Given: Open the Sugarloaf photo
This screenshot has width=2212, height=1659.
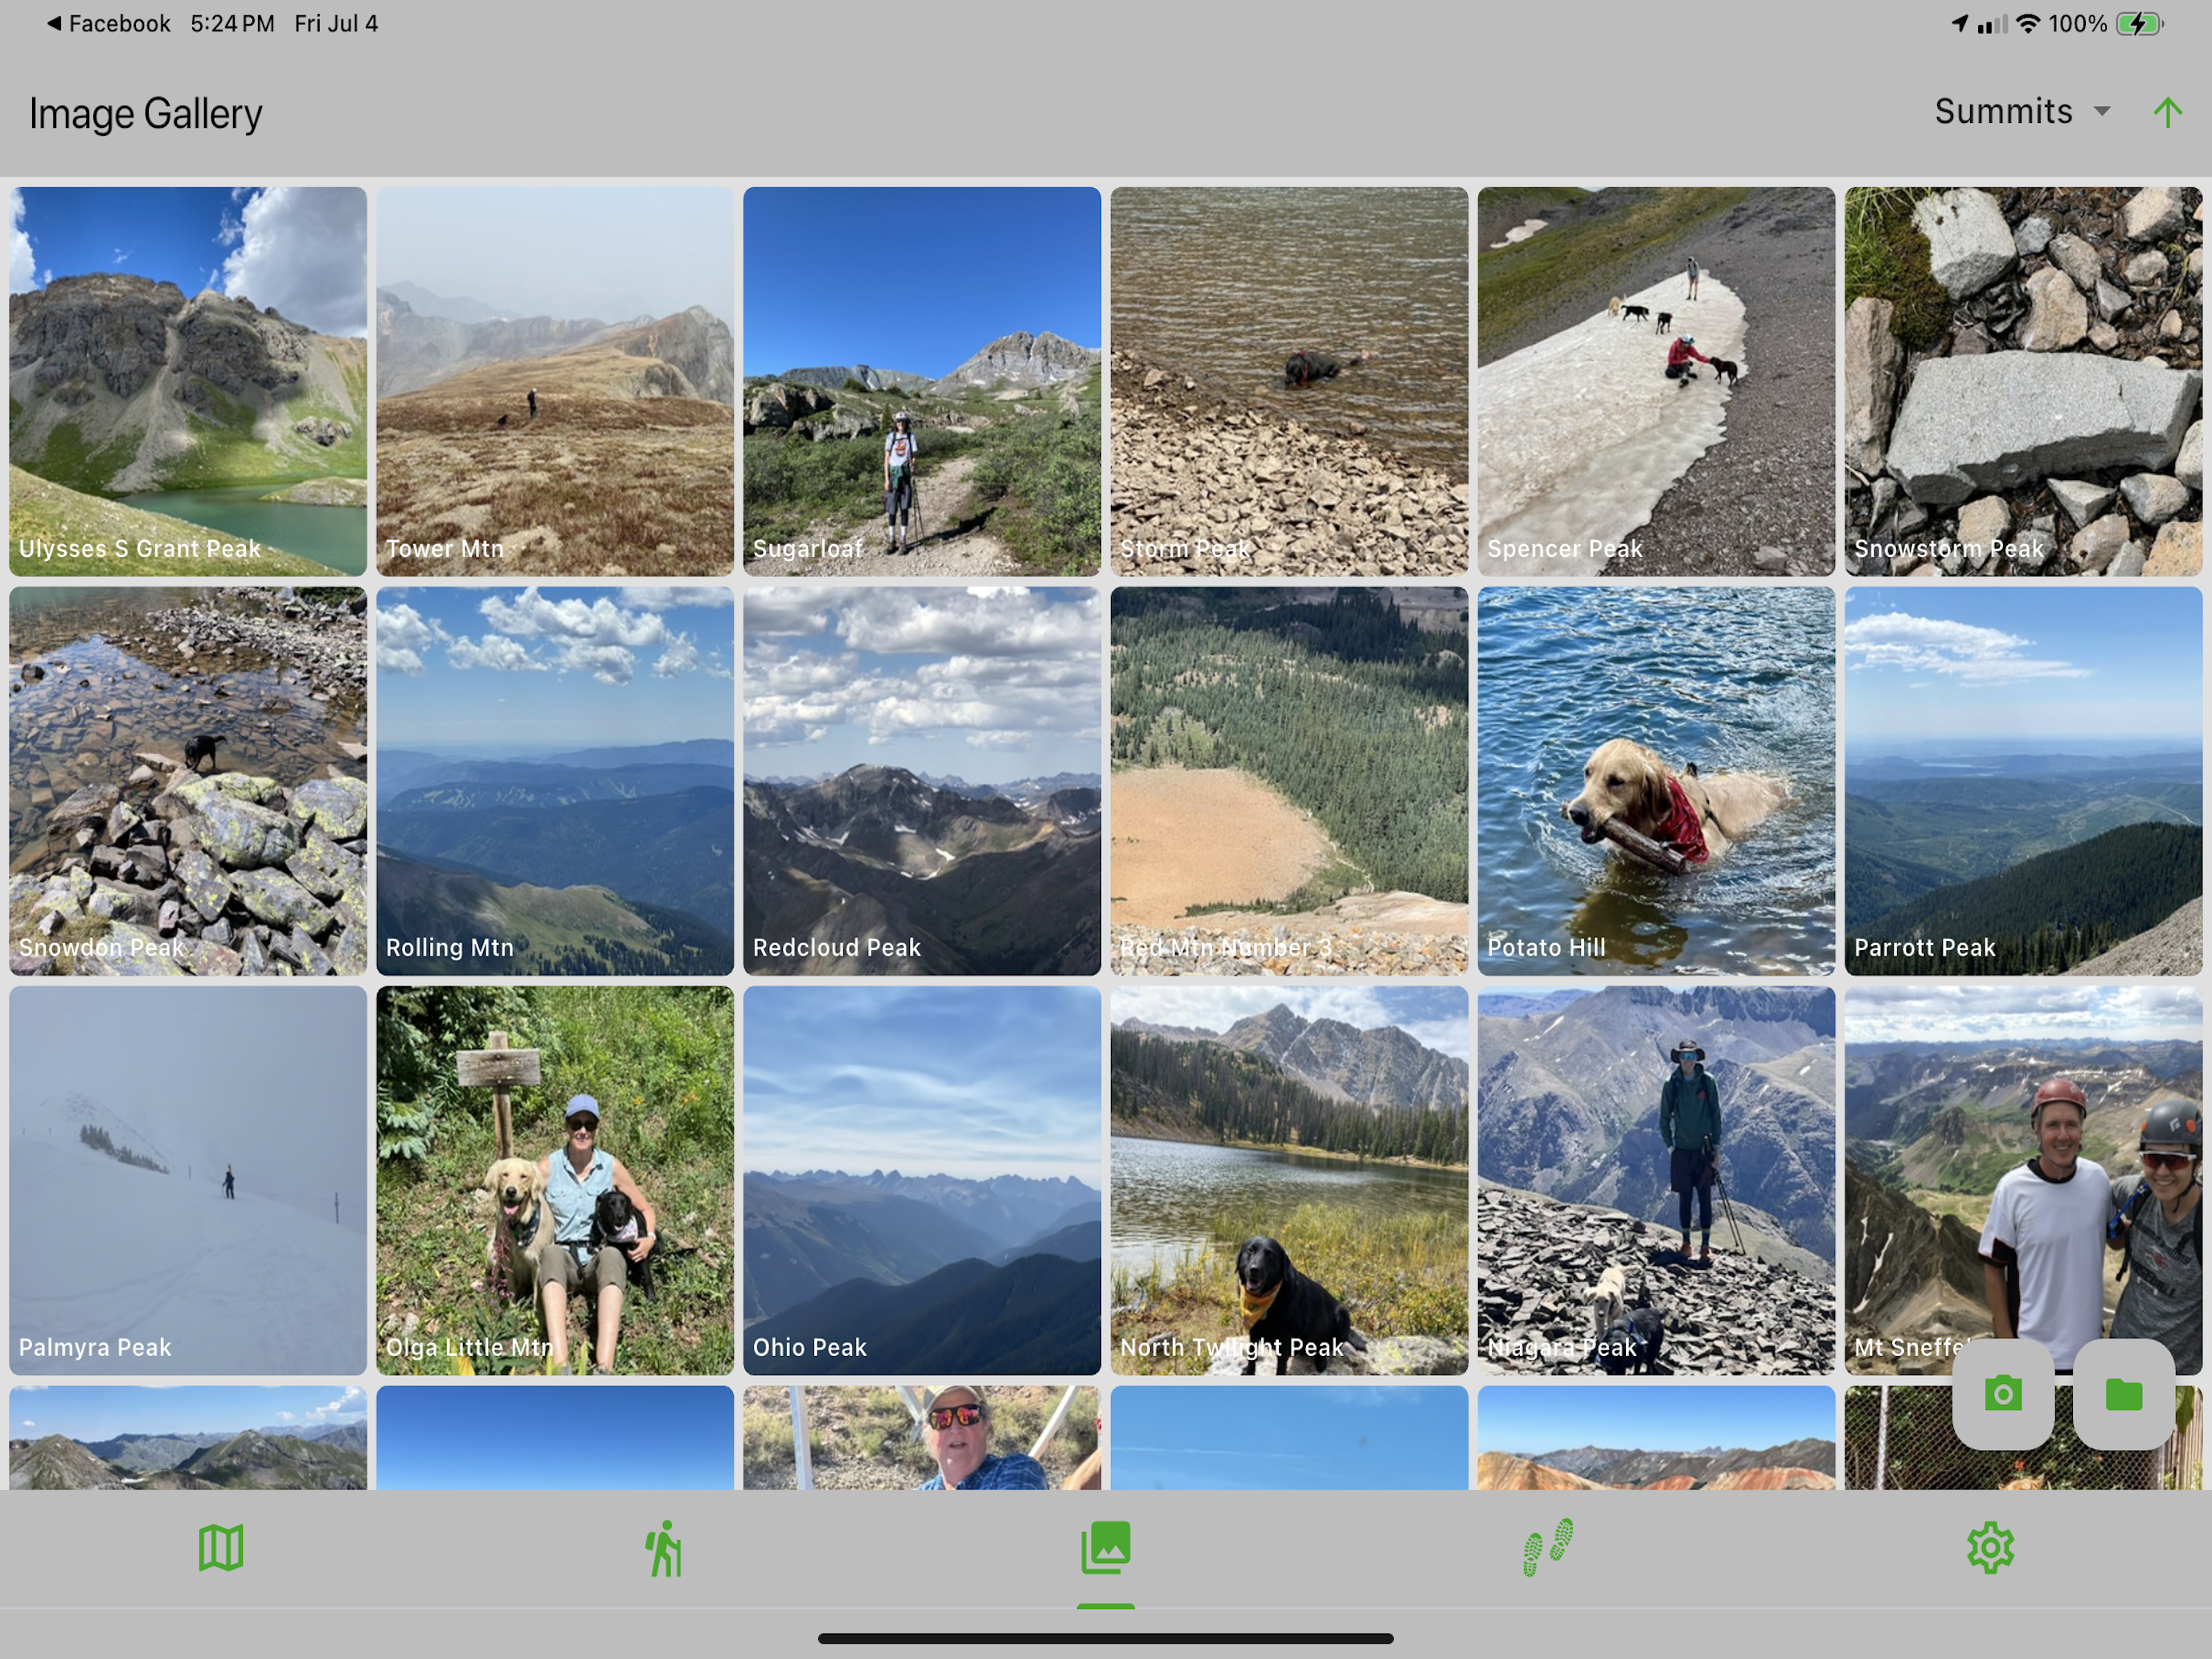Looking at the screenshot, I should pyautogui.click(x=922, y=381).
